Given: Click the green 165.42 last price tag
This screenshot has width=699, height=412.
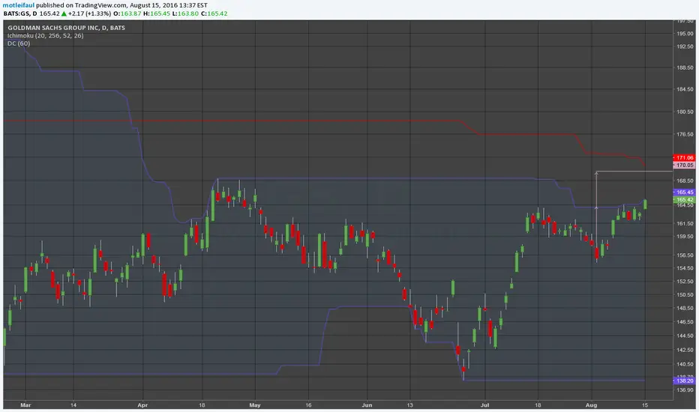Looking at the screenshot, I should tap(684, 199).
